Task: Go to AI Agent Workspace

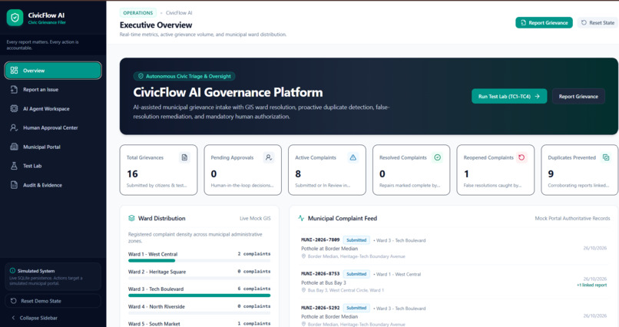Action: coord(53,108)
